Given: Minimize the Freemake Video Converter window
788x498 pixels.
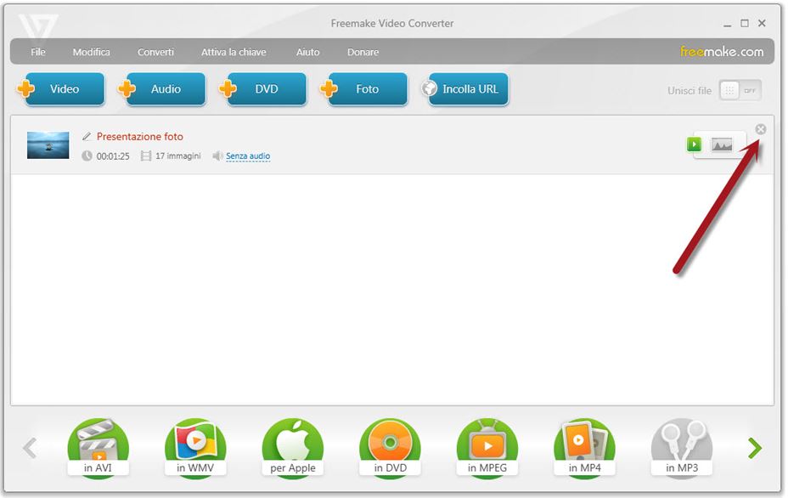Looking at the screenshot, I should pos(727,24).
